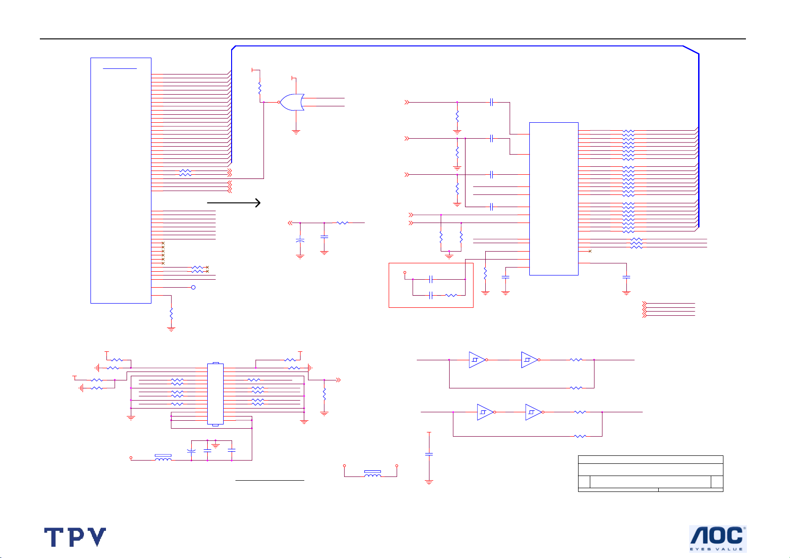Select the ferrite bead inductor feeding the capacitor bank
Viewport: 790px width, 558px height.
[x=163, y=458]
